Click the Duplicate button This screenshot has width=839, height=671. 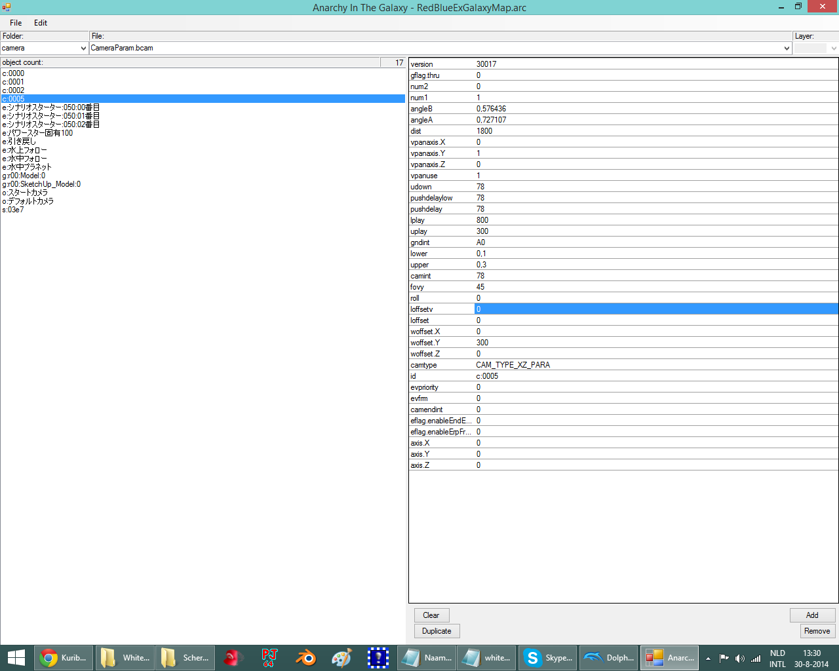[437, 631]
